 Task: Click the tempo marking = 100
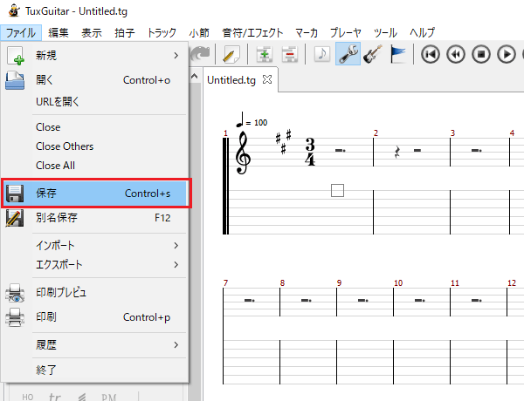pos(252,120)
